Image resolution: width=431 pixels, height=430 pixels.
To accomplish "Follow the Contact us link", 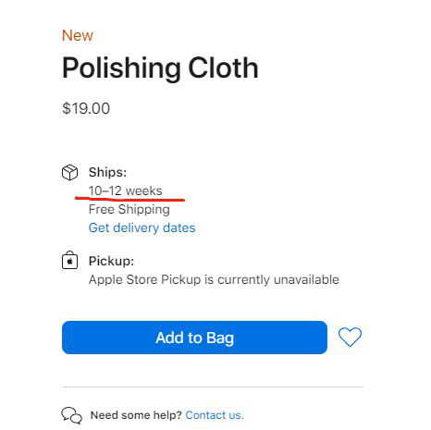I will point(215,415).
